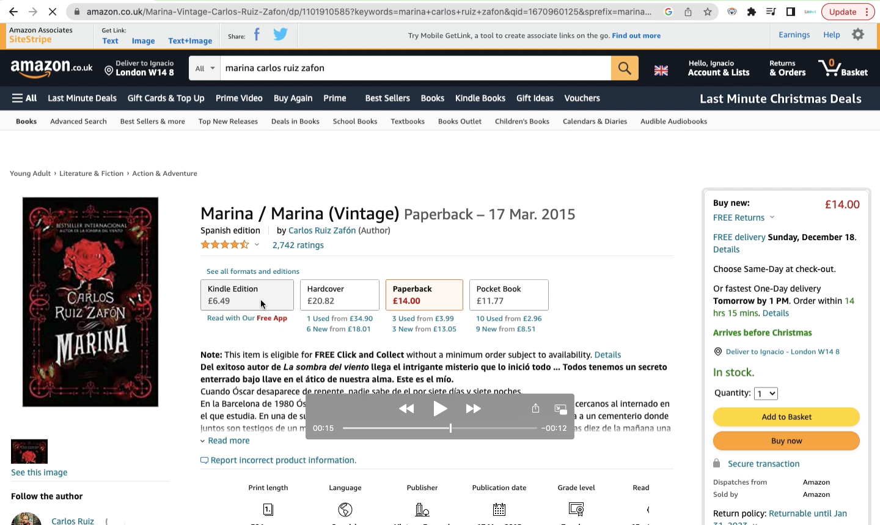Submit search with magnifier button
880x525 pixels.
click(x=625, y=68)
